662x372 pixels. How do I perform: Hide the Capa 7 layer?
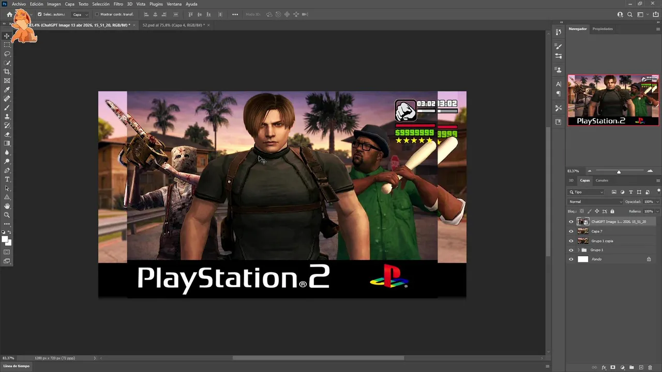pyautogui.click(x=571, y=231)
